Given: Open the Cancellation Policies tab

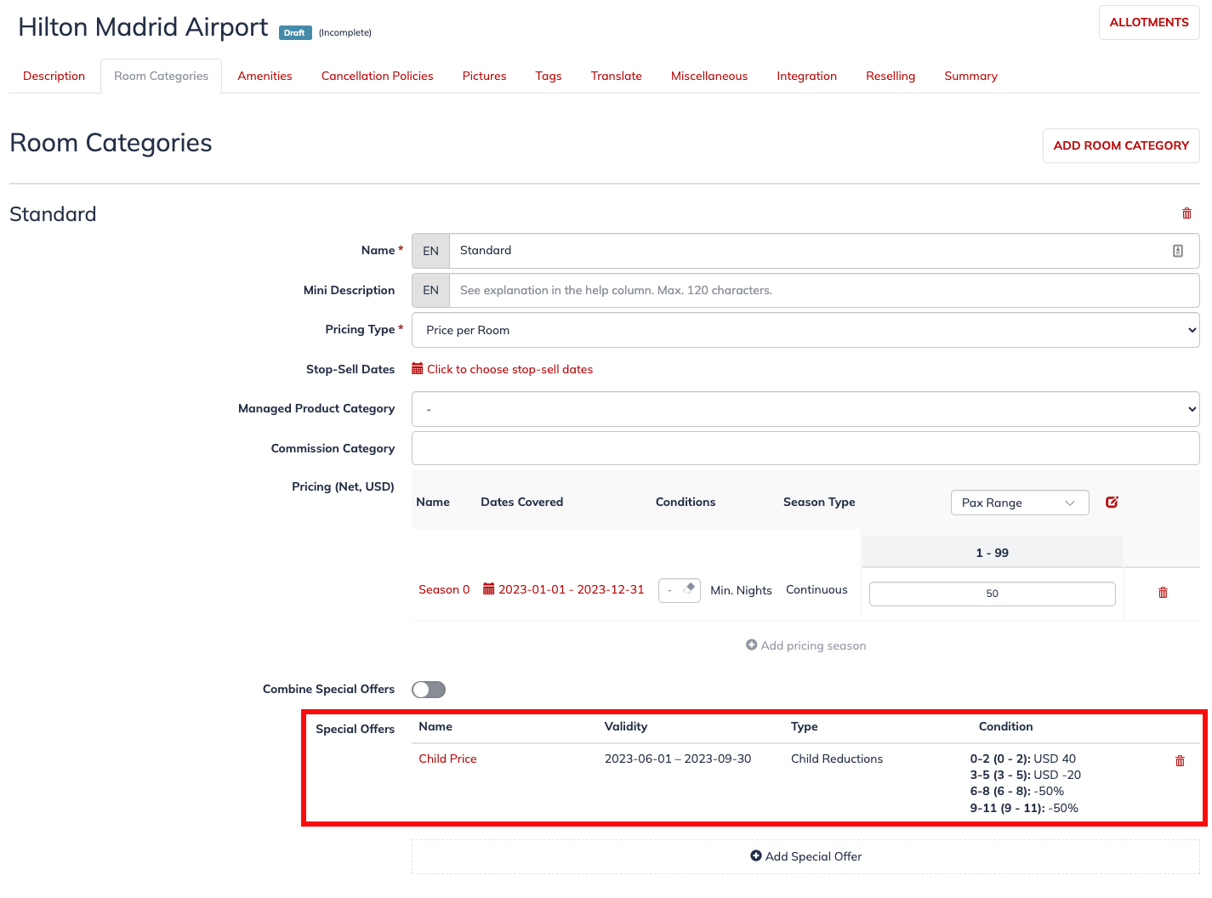Looking at the screenshot, I should pos(377,76).
